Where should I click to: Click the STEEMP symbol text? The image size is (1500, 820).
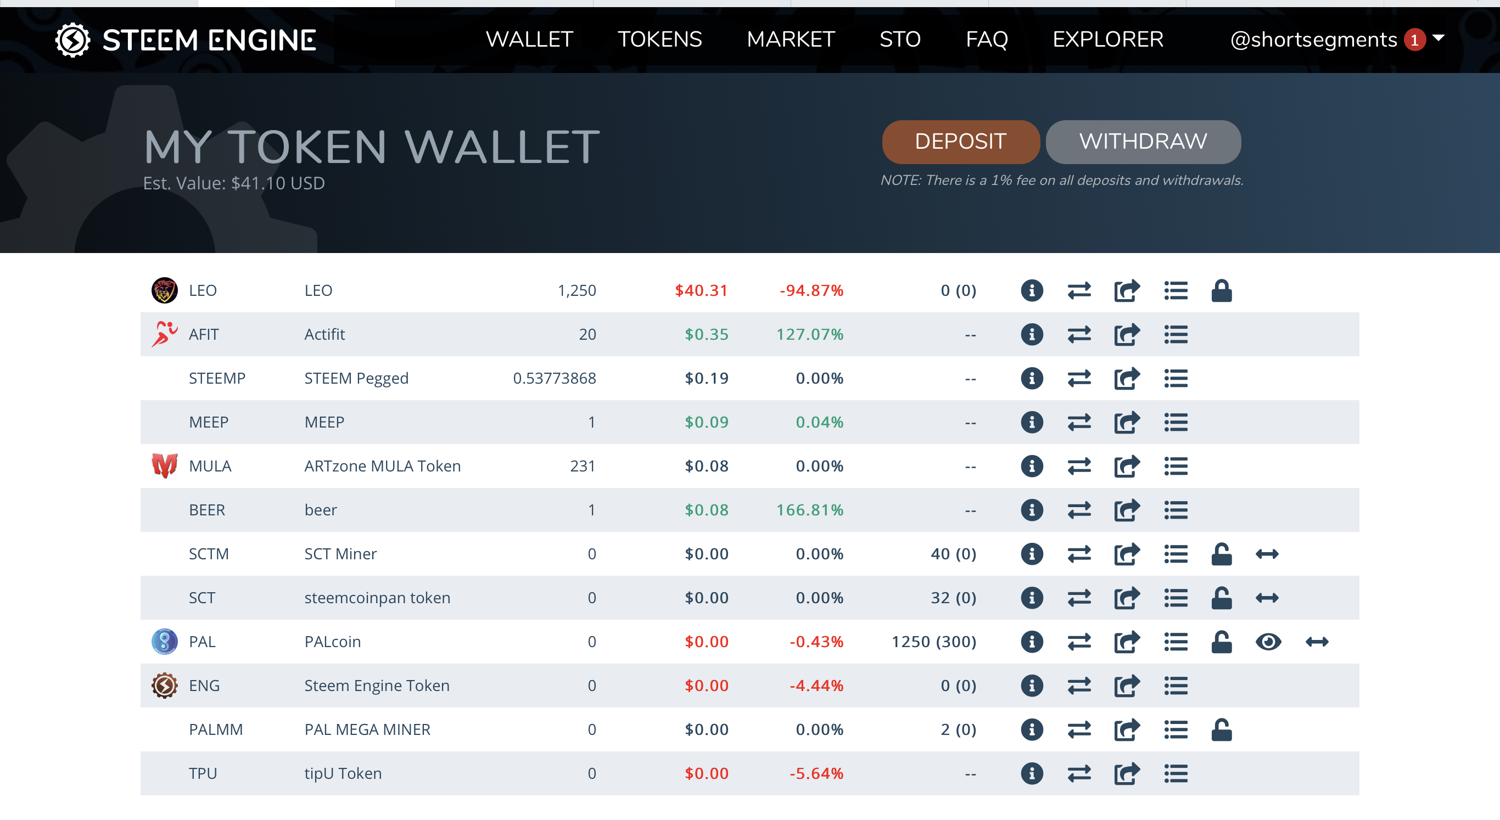[217, 378]
